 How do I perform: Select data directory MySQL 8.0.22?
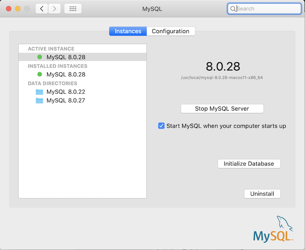pos(82,92)
